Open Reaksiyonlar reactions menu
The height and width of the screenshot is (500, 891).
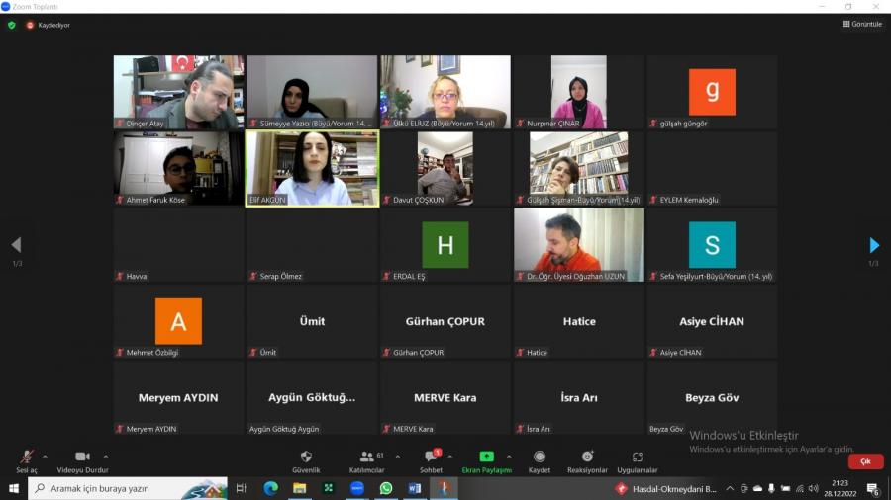[x=587, y=461]
